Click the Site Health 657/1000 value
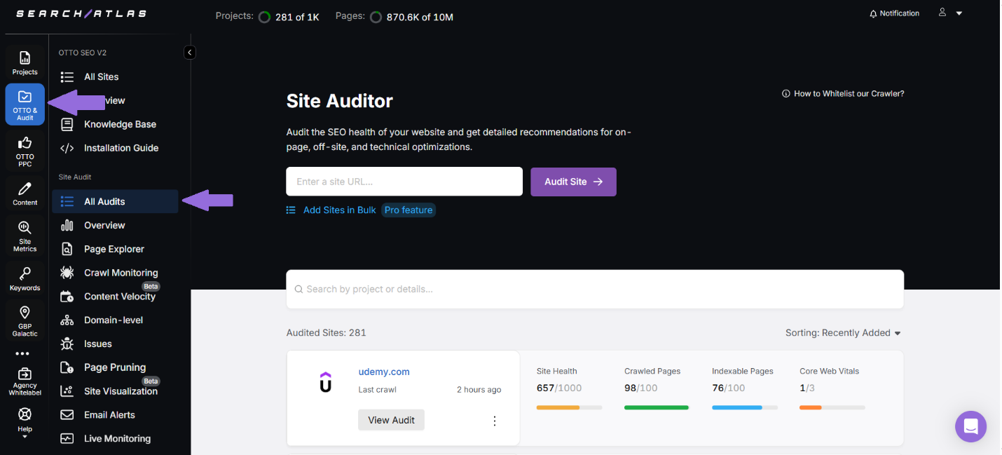The height and width of the screenshot is (455, 1002). point(559,388)
